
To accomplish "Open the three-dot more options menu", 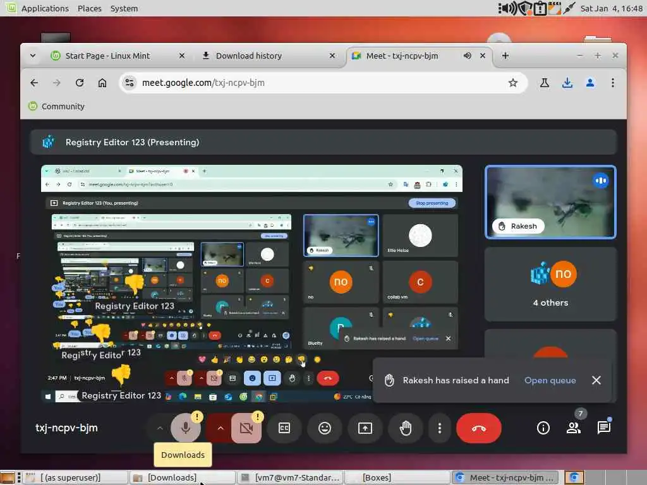I will tap(440, 428).
